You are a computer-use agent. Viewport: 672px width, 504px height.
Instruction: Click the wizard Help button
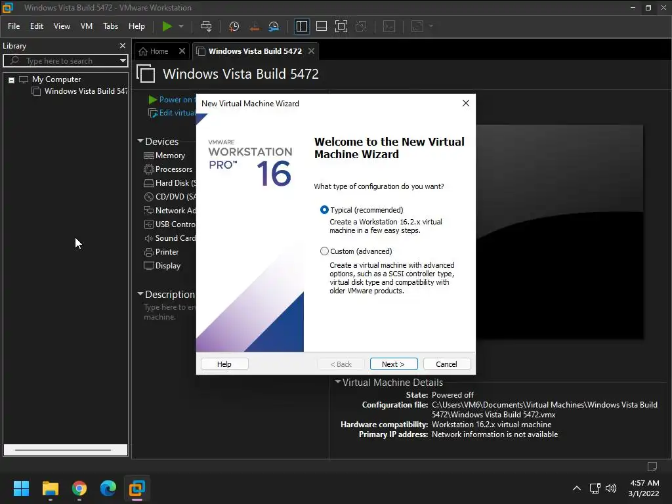pyautogui.click(x=224, y=364)
